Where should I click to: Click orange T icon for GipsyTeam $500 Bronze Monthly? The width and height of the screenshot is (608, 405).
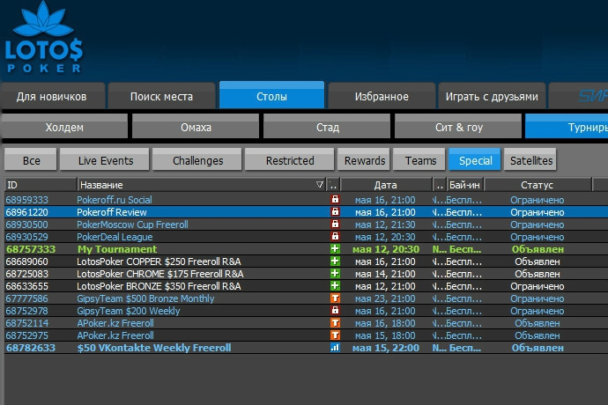[x=335, y=298]
